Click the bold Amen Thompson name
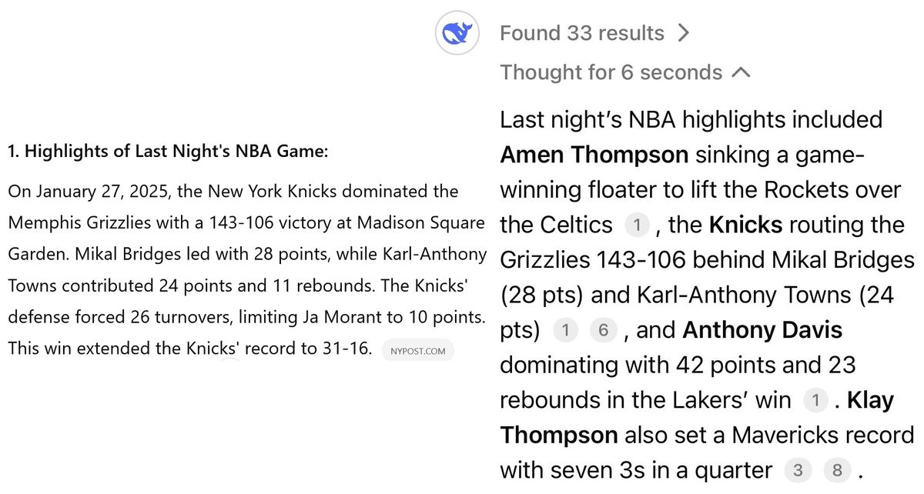Screen dimensions: 924x494 tap(594, 155)
